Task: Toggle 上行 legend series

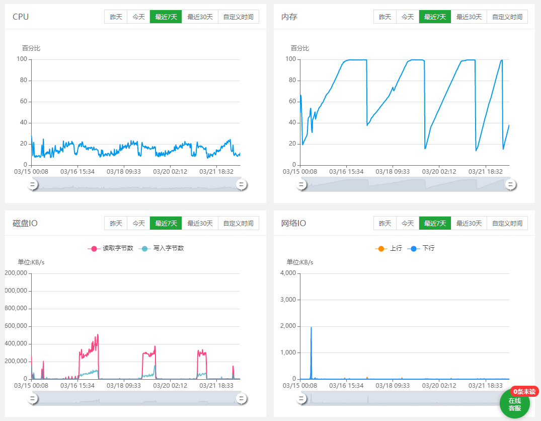Action: tap(389, 248)
